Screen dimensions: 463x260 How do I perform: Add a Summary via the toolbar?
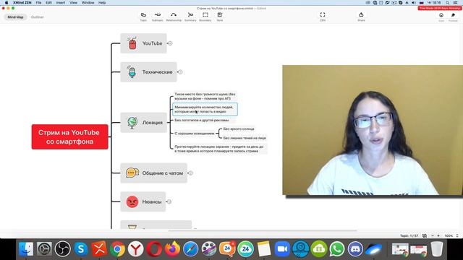click(x=190, y=17)
